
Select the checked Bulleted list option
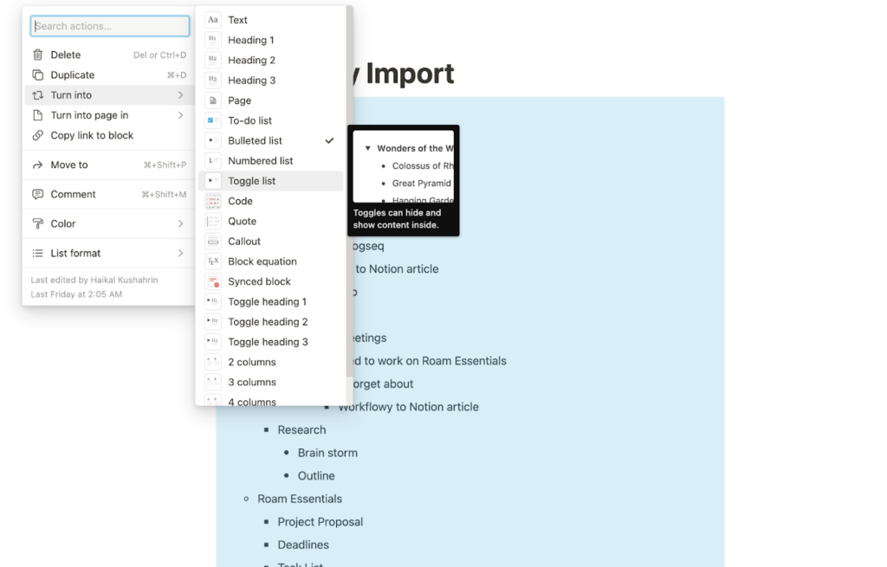[271, 141]
